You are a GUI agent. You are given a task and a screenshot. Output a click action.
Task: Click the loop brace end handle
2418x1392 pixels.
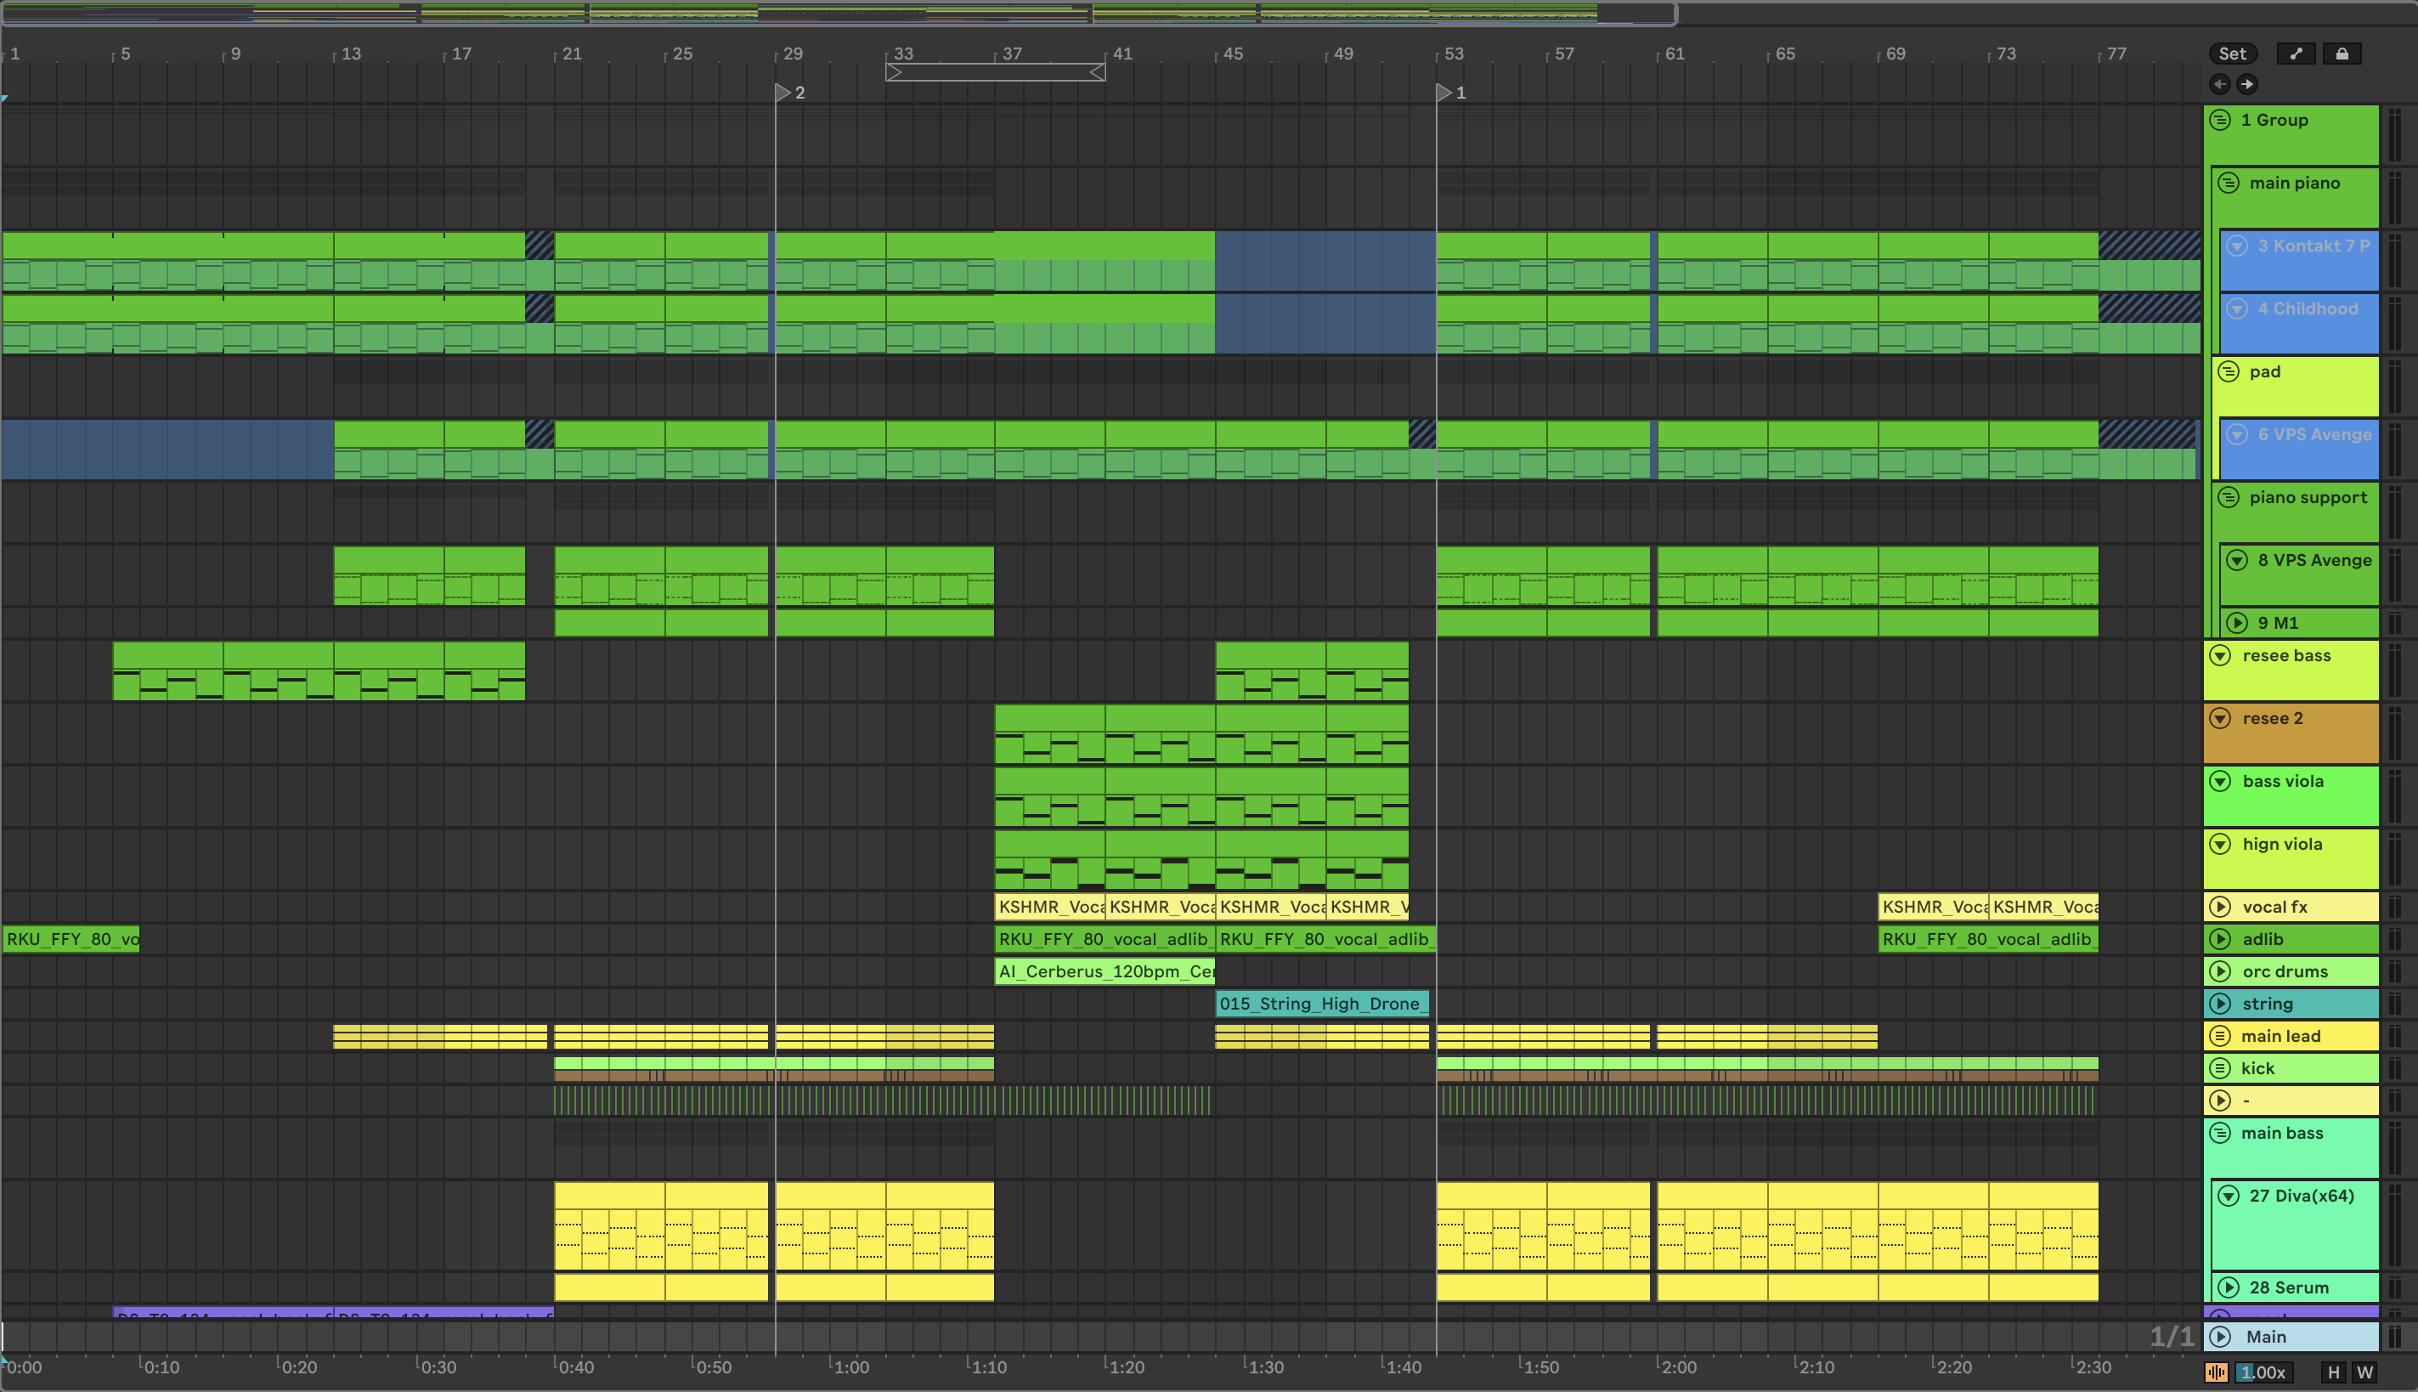pos(1099,71)
